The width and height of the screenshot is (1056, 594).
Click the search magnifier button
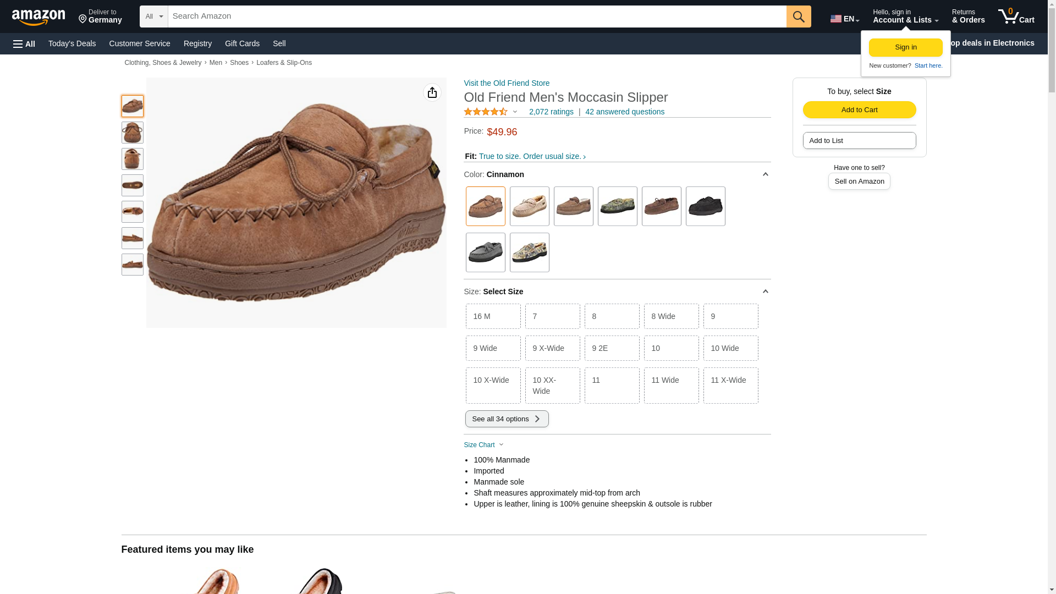tap(799, 16)
